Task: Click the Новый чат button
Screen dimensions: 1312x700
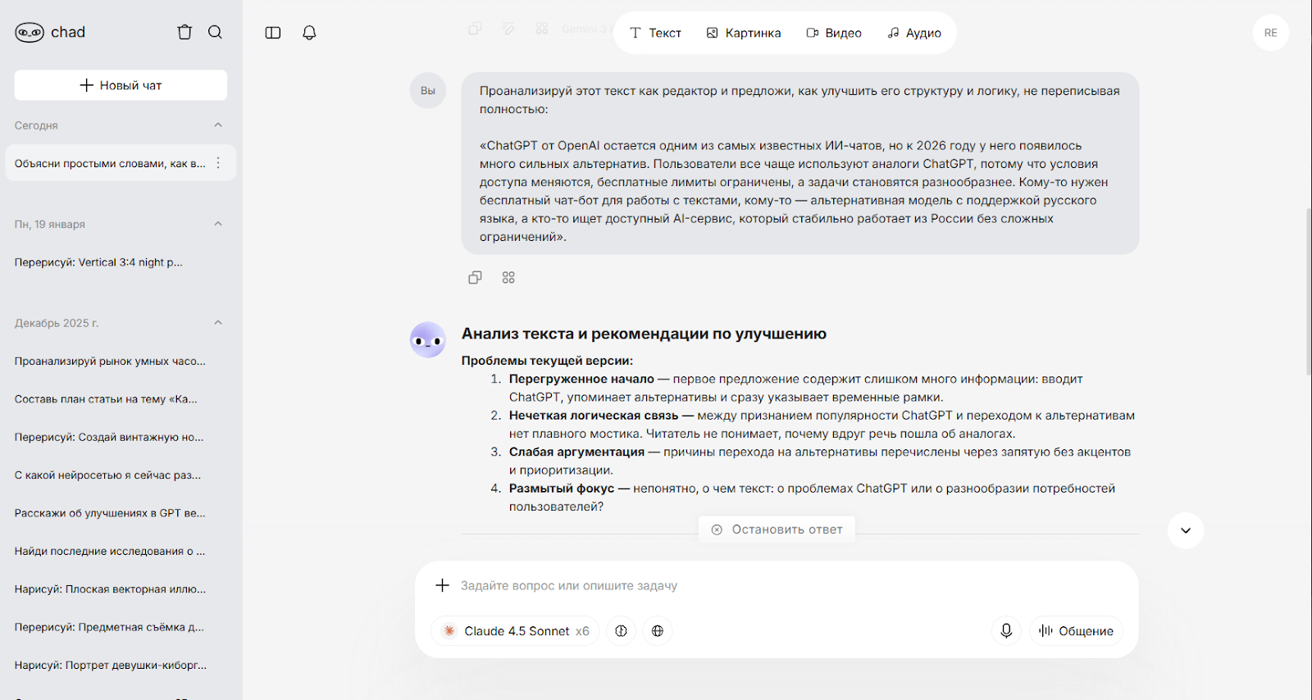Action: 121,85
